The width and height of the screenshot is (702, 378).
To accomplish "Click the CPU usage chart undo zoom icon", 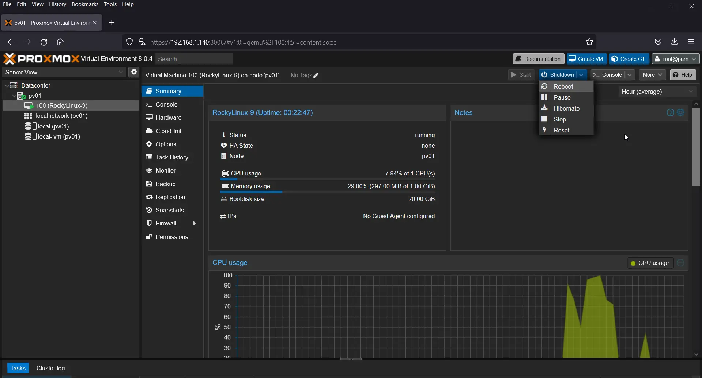I will [x=681, y=263].
